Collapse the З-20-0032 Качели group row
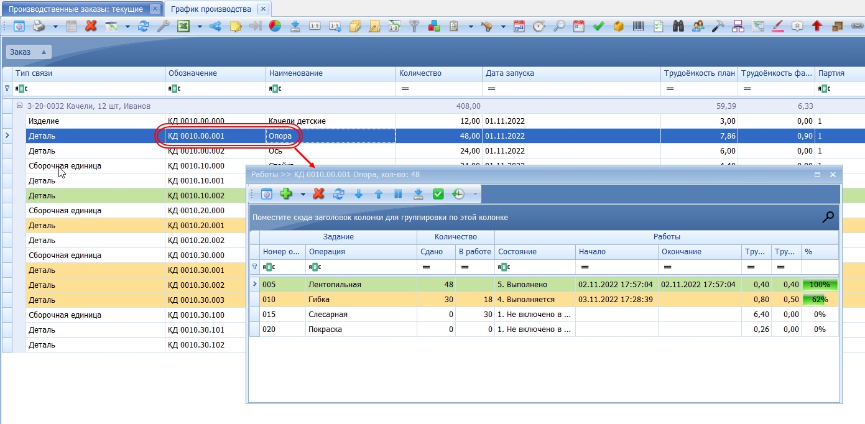The width and height of the screenshot is (865, 424). point(19,106)
